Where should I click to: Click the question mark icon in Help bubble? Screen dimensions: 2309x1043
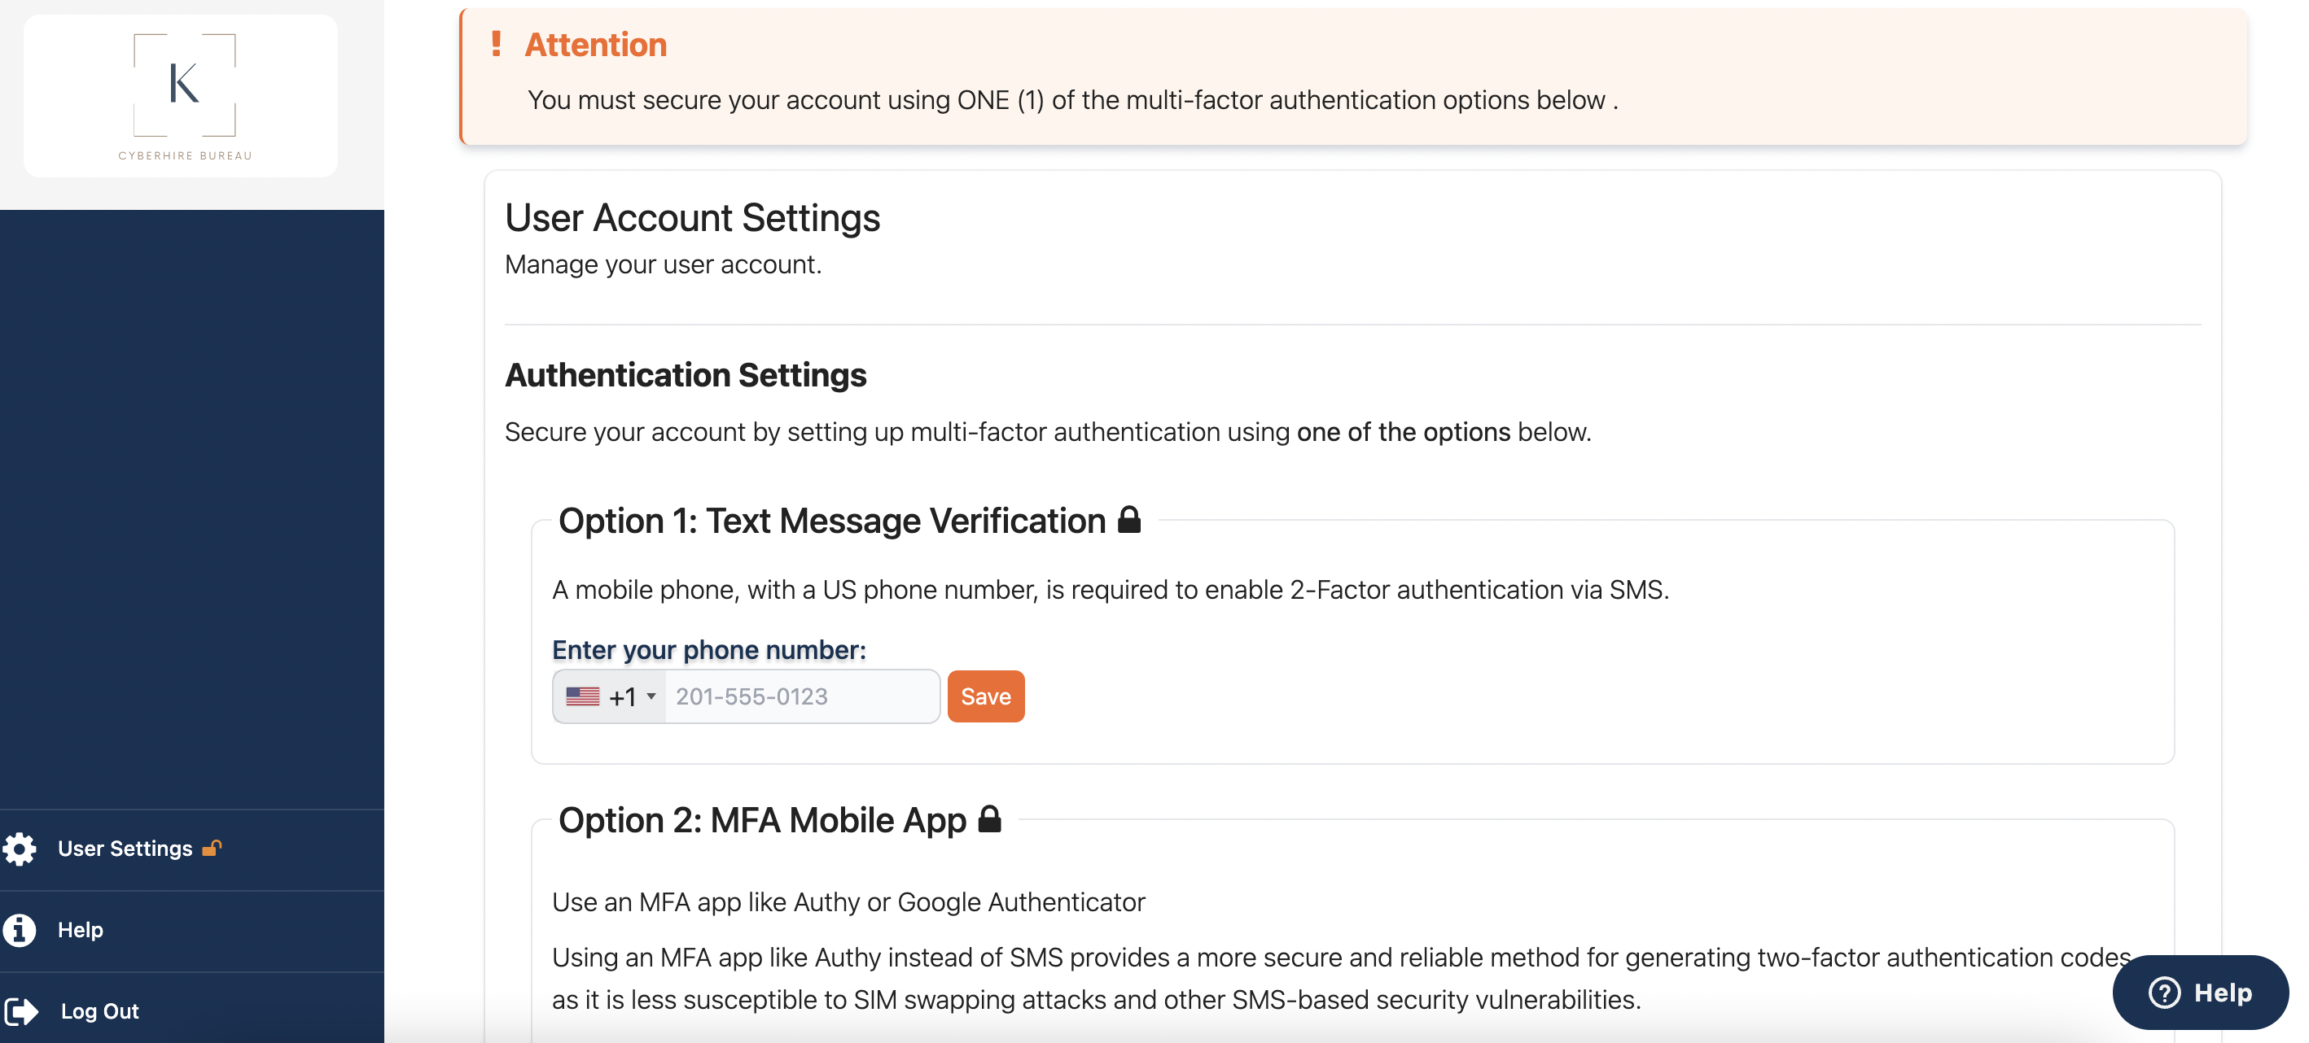tap(2165, 992)
